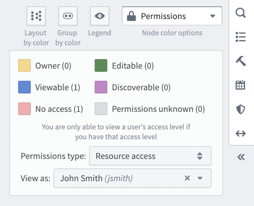Click the yellow Owner color swatch
Screen dimensions: 254x206
(24, 65)
